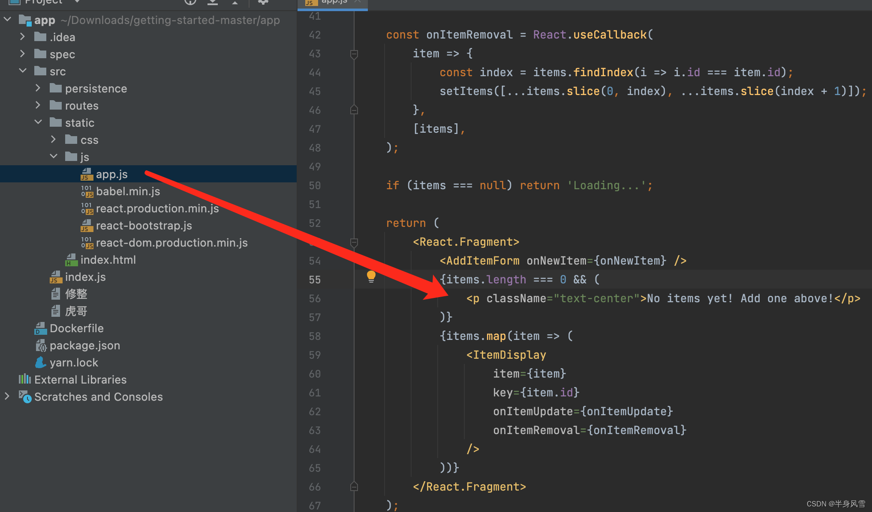Click the app.js file icon in tree

pyautogui.click(x=87, y=174)
